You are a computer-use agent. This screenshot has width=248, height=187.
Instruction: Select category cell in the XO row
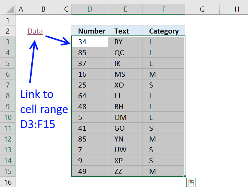pyautogui.click(x=164, y=85)
